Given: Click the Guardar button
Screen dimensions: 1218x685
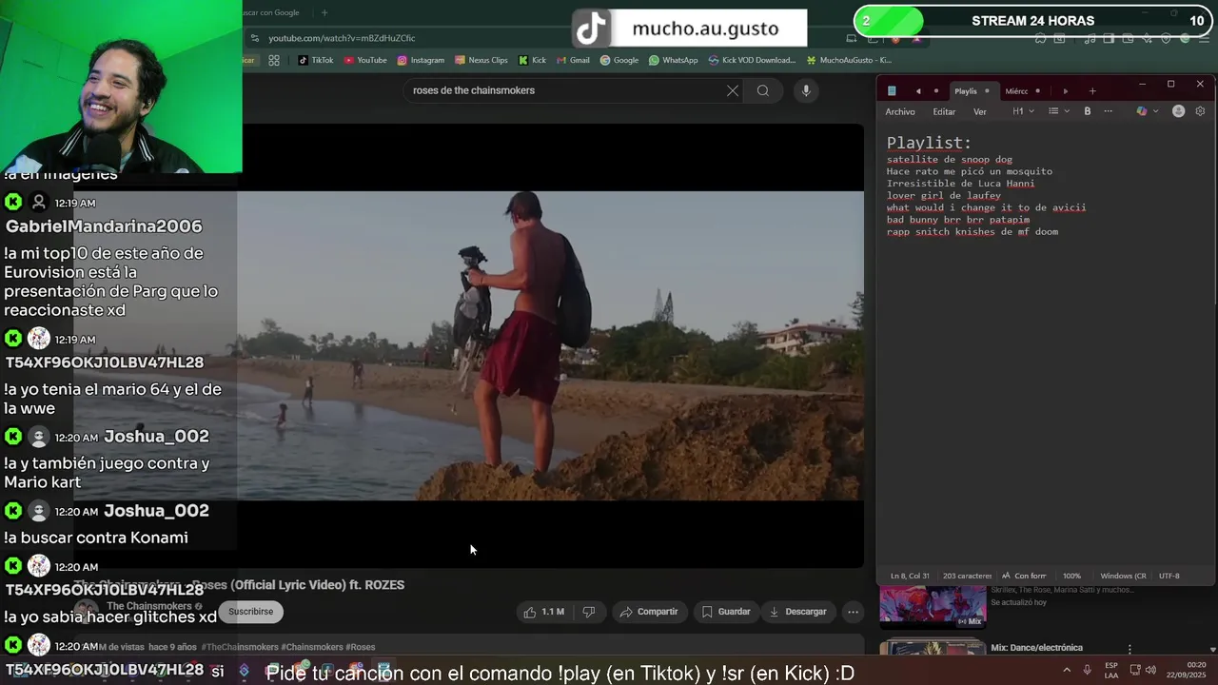Looking at the screenshot, I should click(x=726, y=612).
